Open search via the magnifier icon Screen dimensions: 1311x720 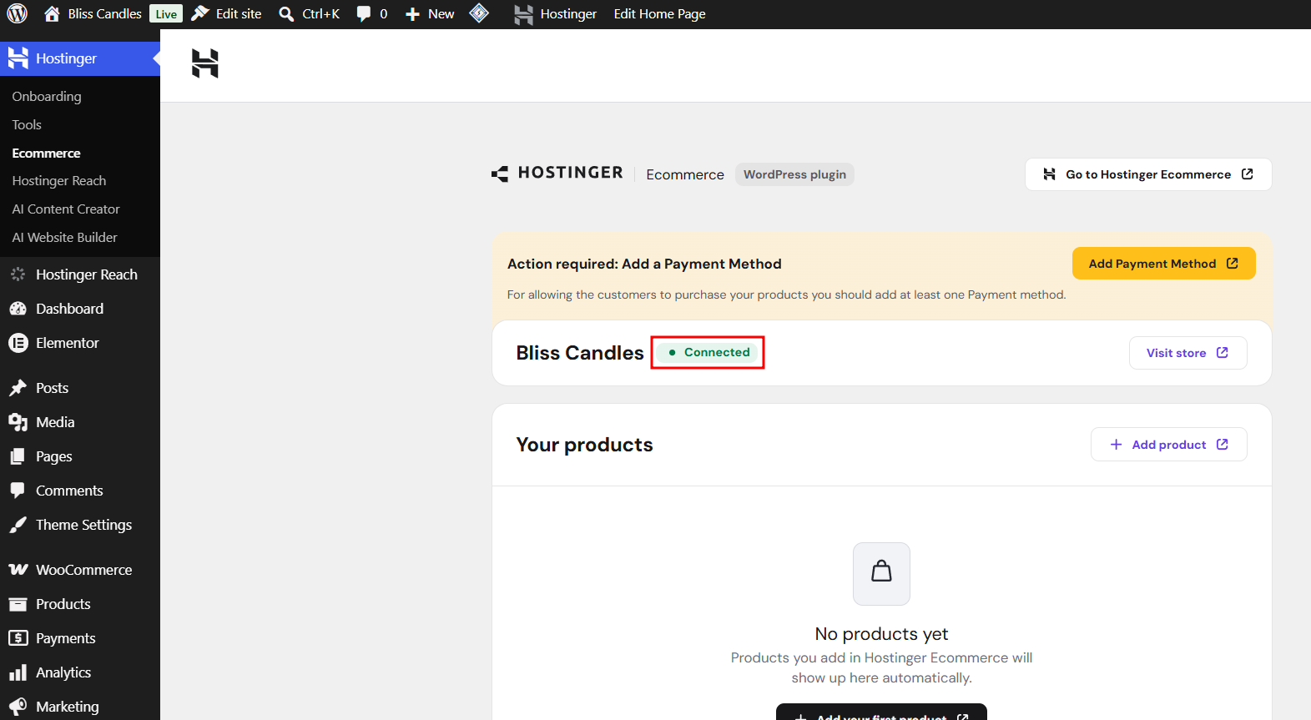(286, 14)
